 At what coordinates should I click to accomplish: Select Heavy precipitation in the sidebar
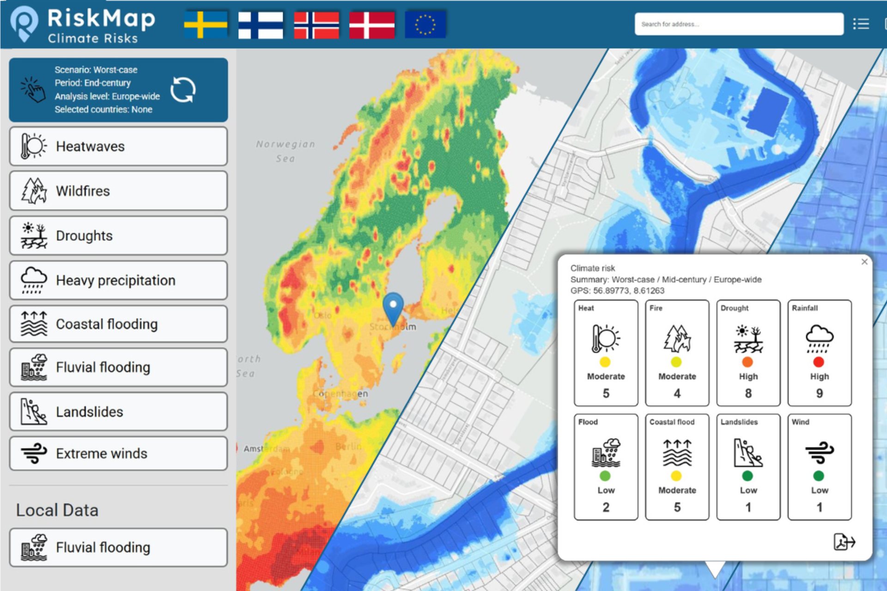click(x=118, y=280)
